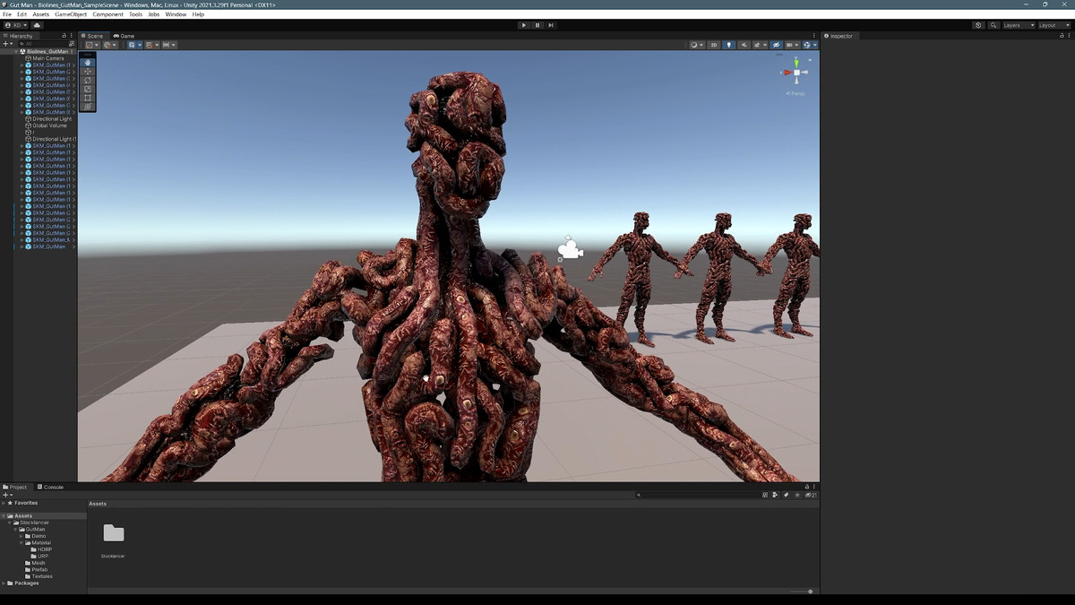Open Undo History icon
The image size is (1075, 605).
tap(978, 25)
